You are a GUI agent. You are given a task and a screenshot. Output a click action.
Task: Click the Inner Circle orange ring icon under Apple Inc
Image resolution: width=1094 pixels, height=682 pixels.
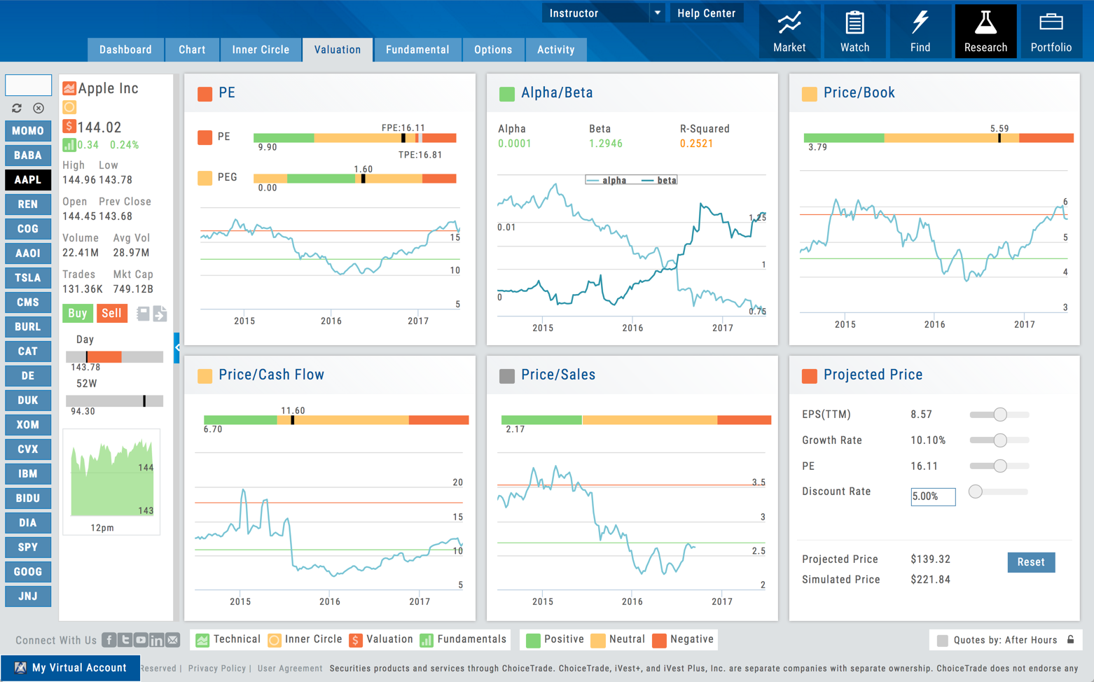[69, 107]
